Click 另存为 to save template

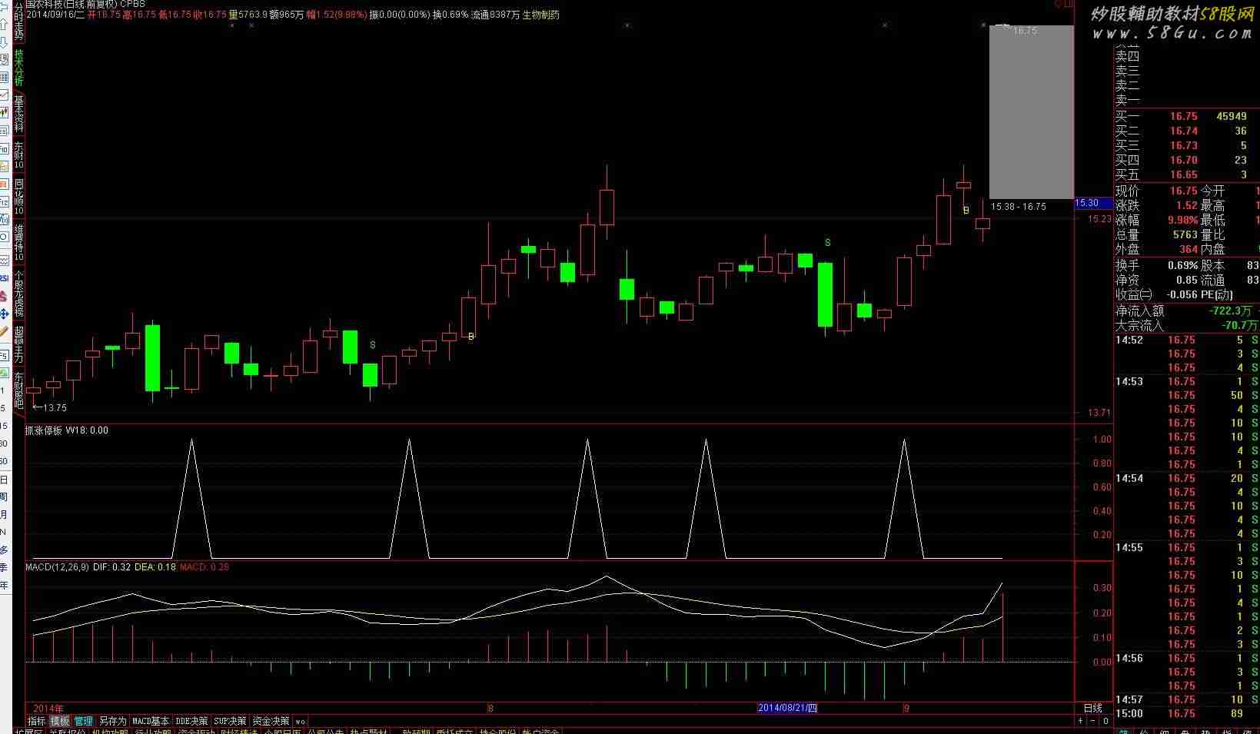[x=112, y=721]
